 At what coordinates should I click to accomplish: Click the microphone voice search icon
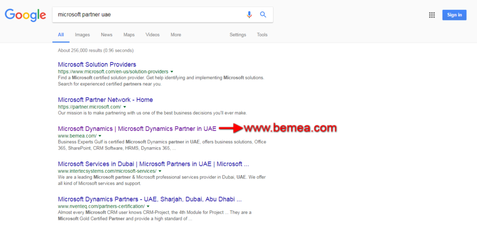(249, 14)
